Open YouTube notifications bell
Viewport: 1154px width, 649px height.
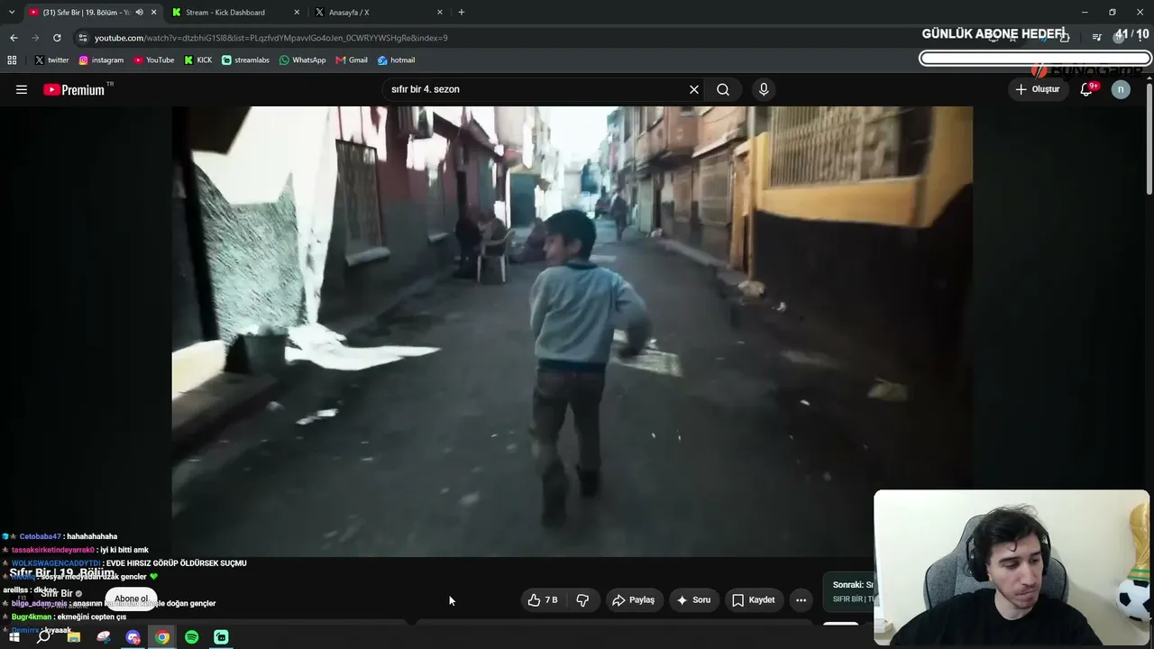tap(1086, 89)
